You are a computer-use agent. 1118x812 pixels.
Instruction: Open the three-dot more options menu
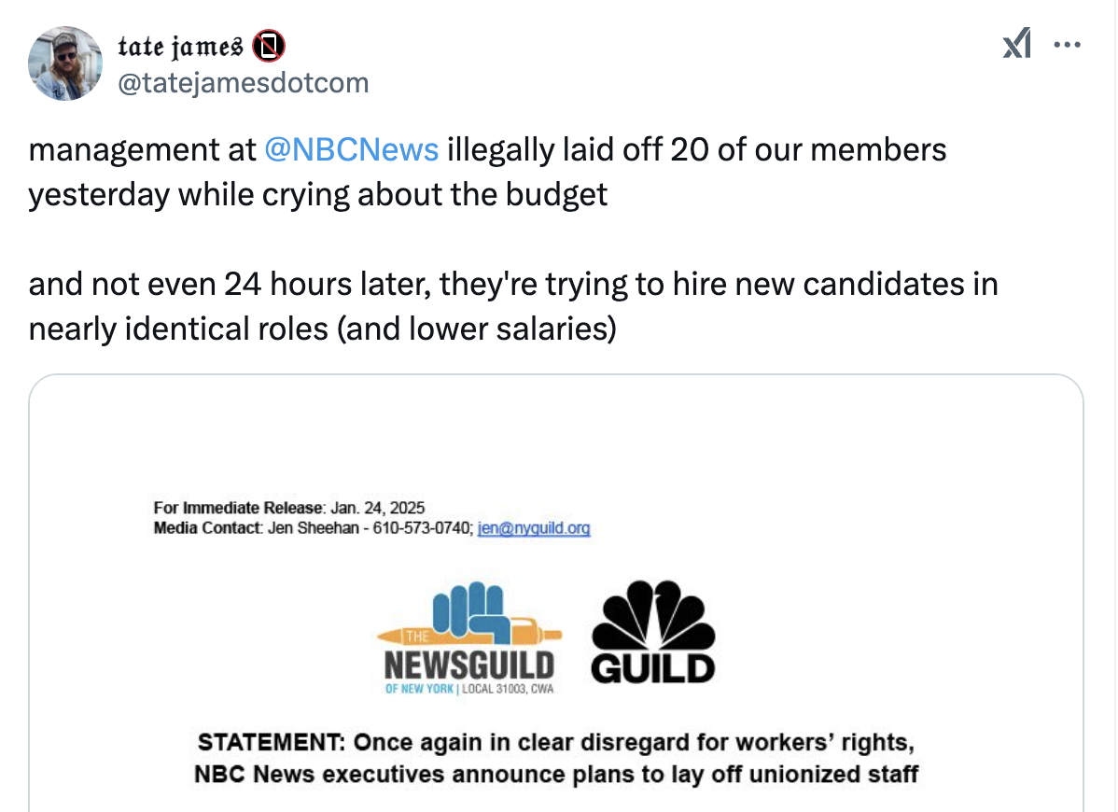coord(1067,44)
